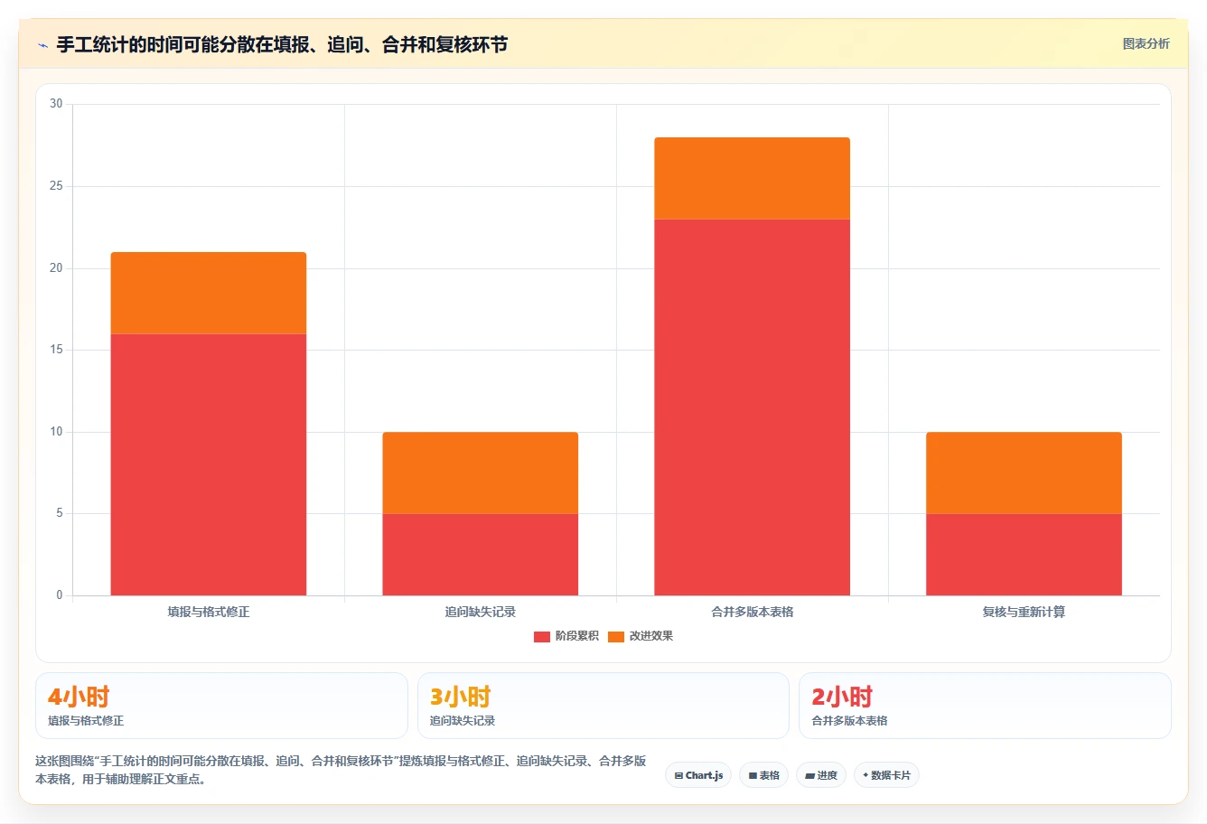Click the 填报与格式修正 caption under 4小时
1207x824 pixels.
coord(86,721)
